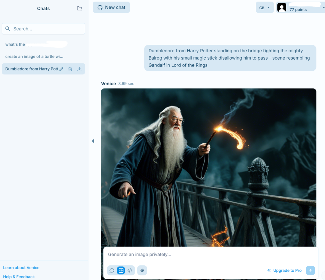Click the 77 points label

[x=298, y=10]
